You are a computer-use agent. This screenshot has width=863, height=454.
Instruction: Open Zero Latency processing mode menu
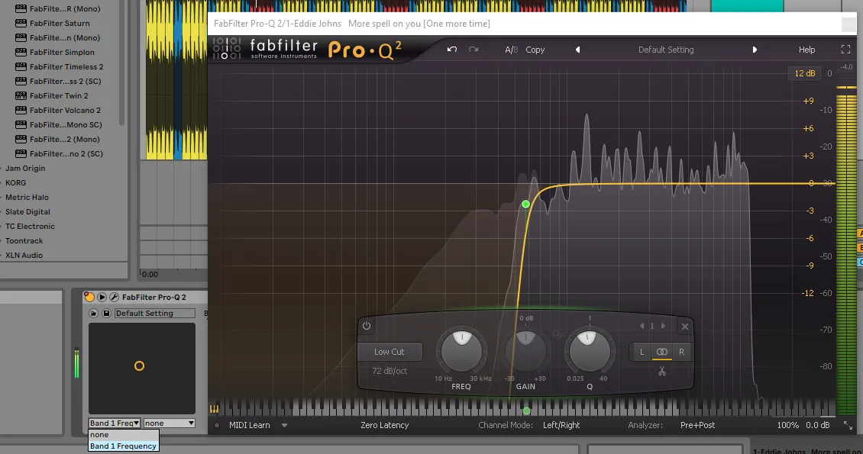pyautogui.click(x=385, y=425)
